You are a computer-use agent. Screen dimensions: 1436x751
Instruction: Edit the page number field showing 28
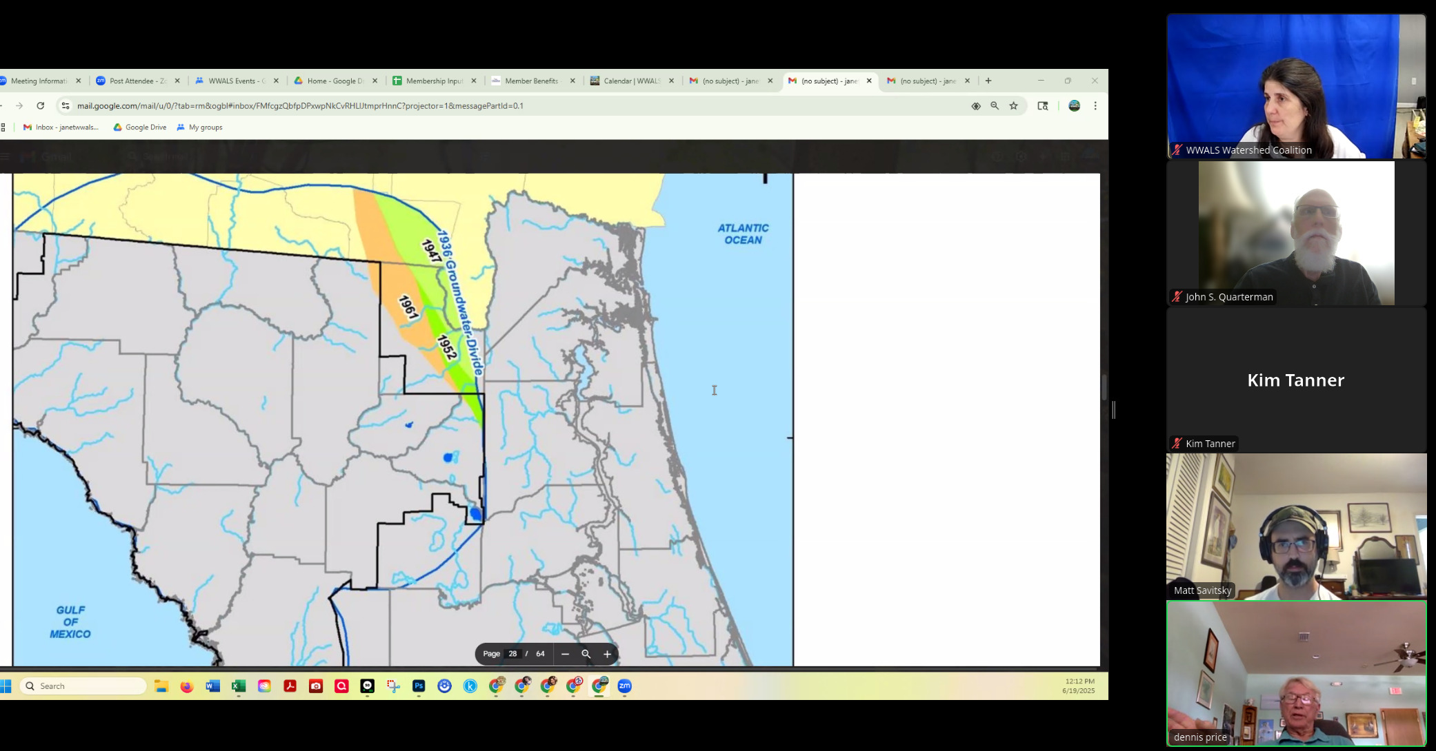(512, 654)
